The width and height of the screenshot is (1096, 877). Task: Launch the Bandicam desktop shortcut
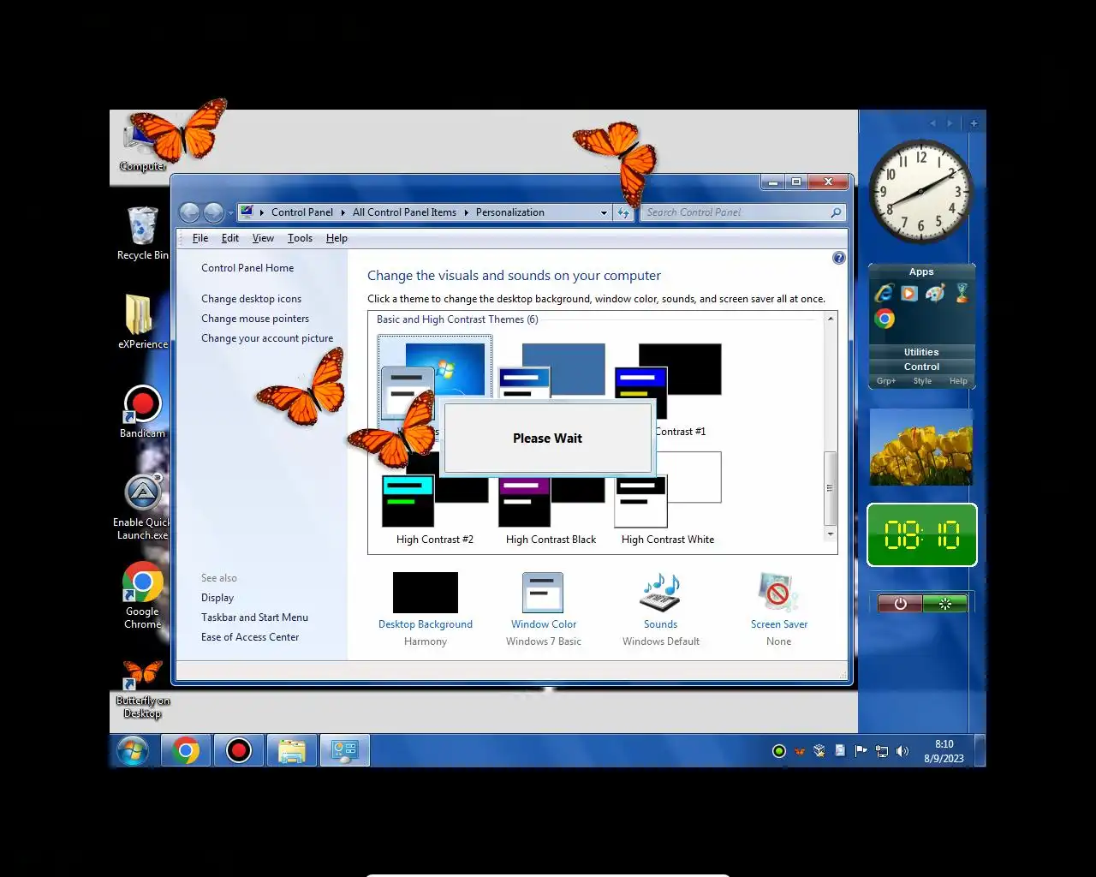(142, 412)
